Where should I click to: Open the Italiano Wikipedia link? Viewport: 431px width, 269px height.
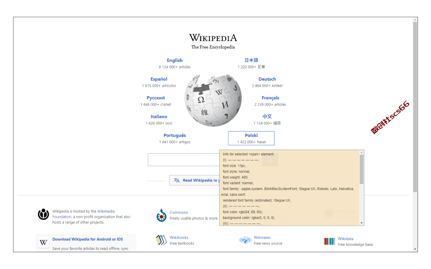click(x=159, y=117)
